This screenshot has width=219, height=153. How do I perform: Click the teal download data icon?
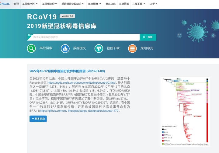(x=99, y=48)
